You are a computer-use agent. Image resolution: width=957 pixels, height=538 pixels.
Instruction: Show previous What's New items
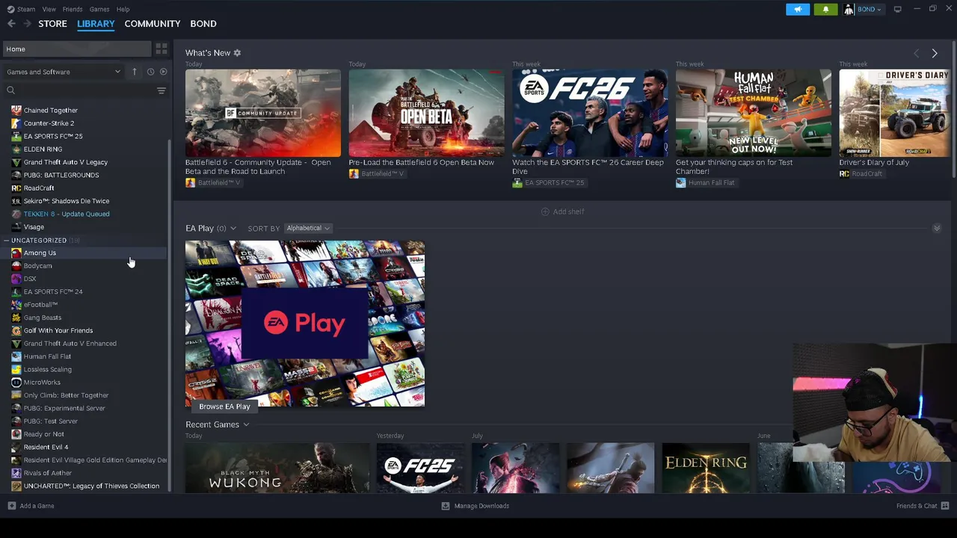coord(916,53)
